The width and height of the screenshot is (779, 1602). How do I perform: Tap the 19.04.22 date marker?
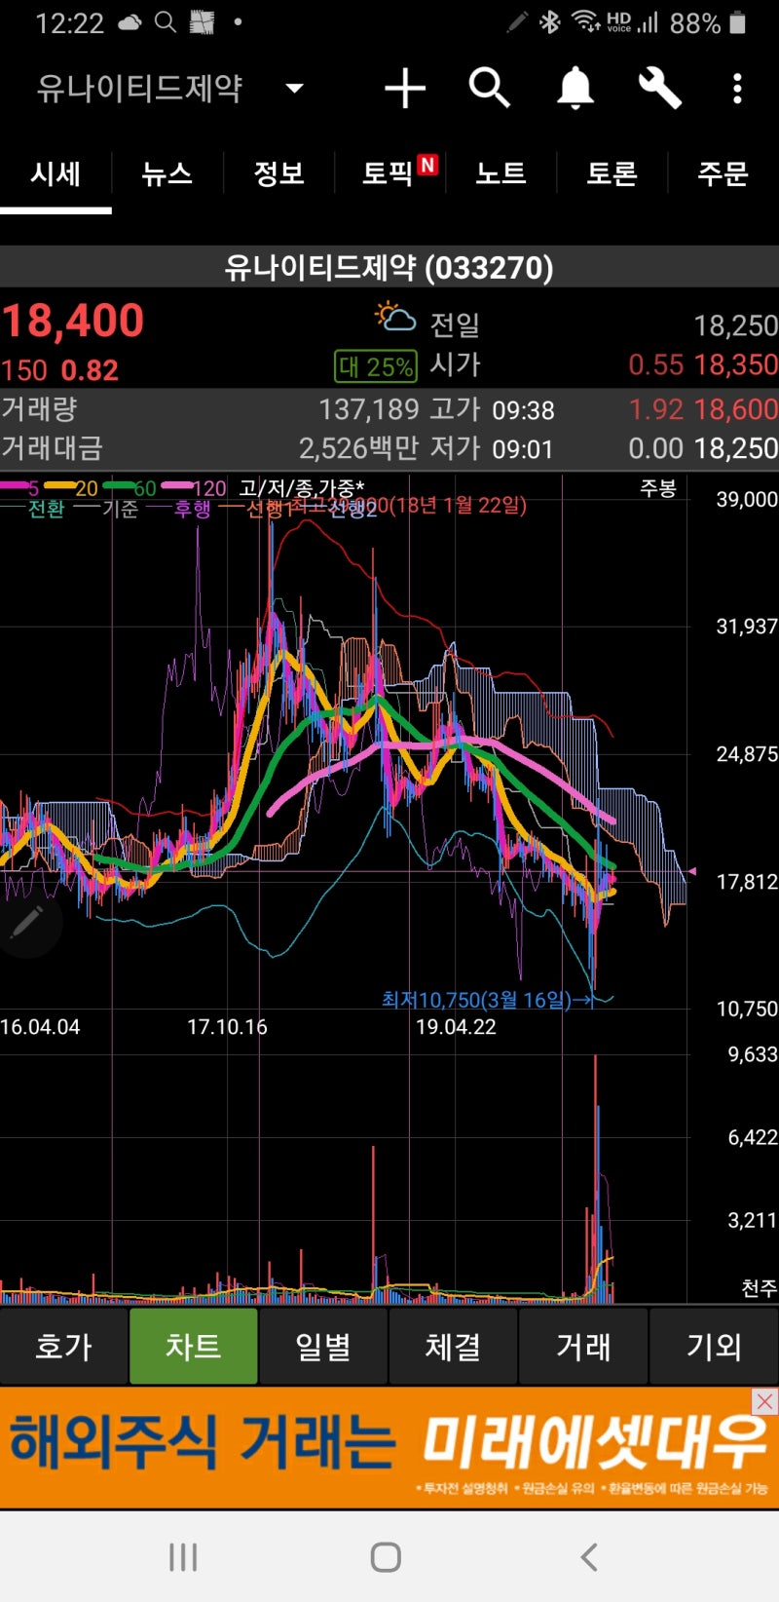(x=456, y=1027)
